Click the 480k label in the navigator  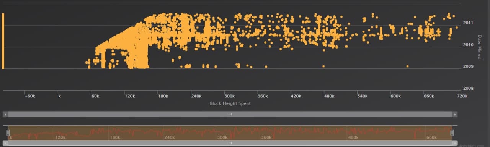click(x=353, y=137)
